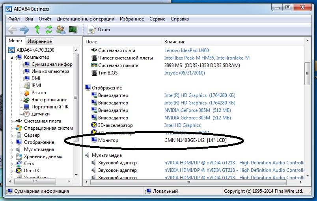Go forward with the right arrow toolbar icon
The width and height of the screenshot is (317, 201).
(x=24, y=30)
